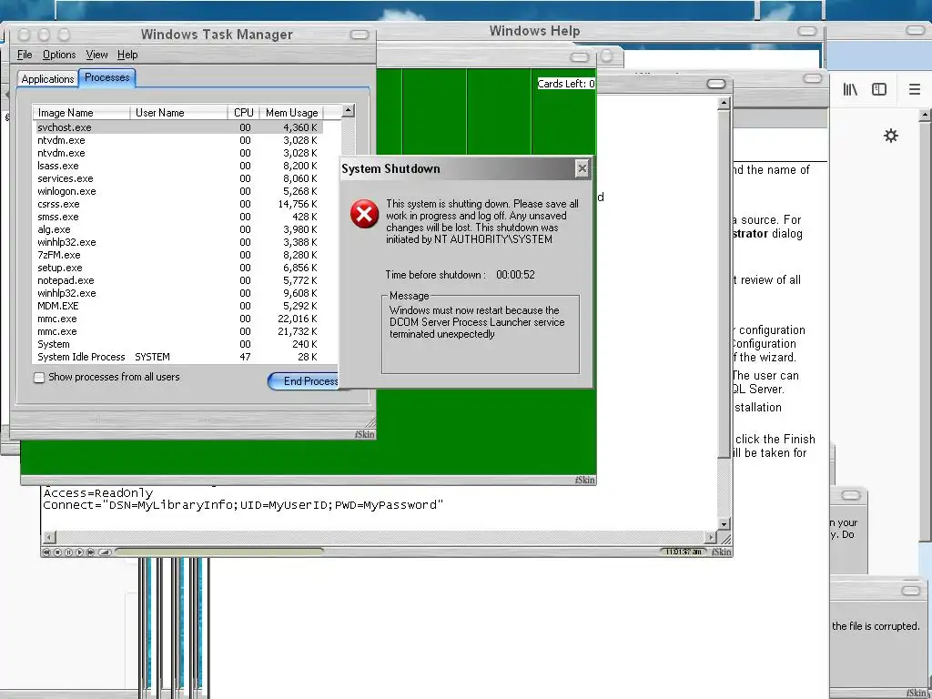This screenshot has width=932, height=699.
Task: Select the setup.exe process row
Action: click(x=178, y=268)
